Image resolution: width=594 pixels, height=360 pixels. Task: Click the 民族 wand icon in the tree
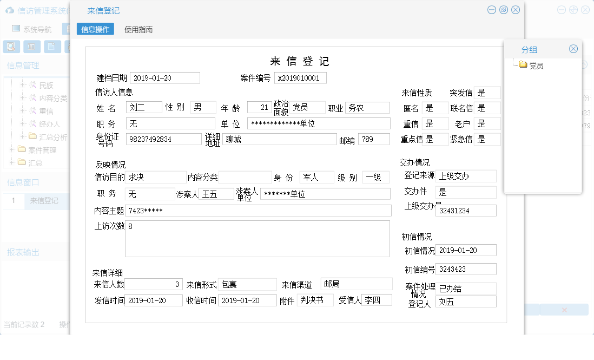[x=32, y=85]
